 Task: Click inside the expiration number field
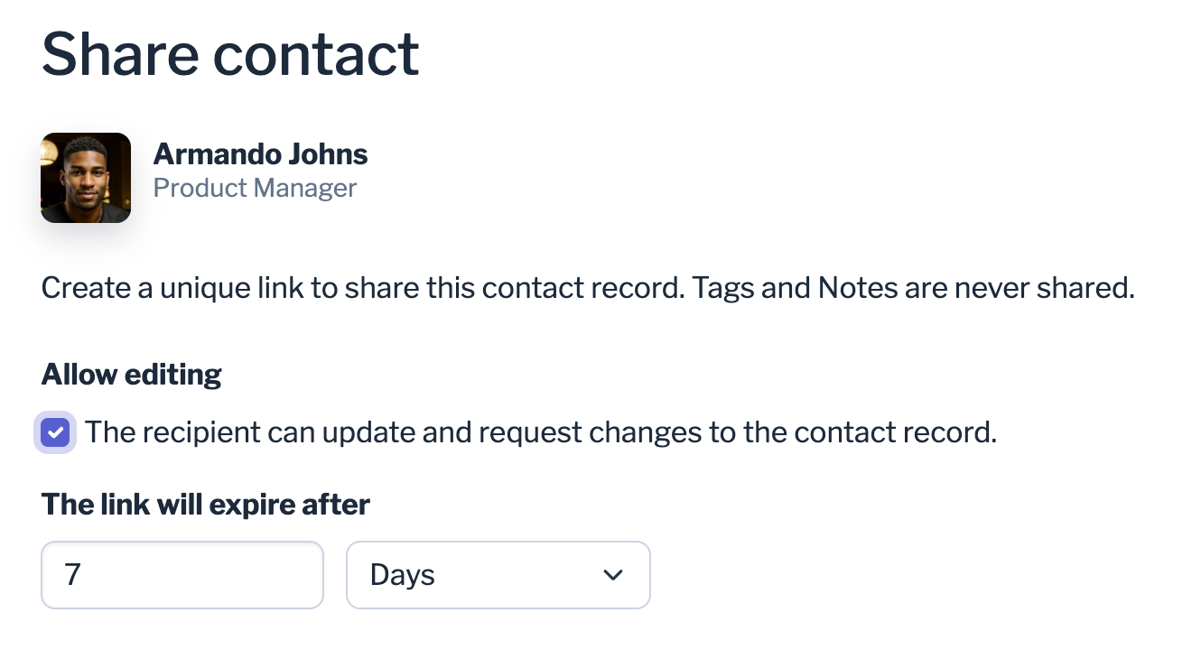181,575
